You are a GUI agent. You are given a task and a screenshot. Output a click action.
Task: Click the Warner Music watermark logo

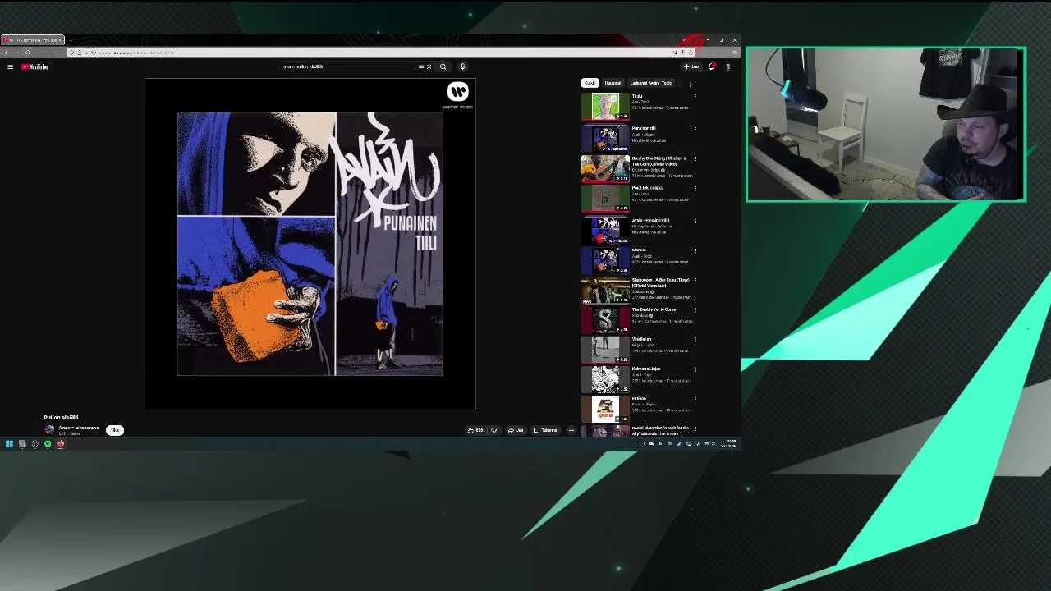[458, 95]
